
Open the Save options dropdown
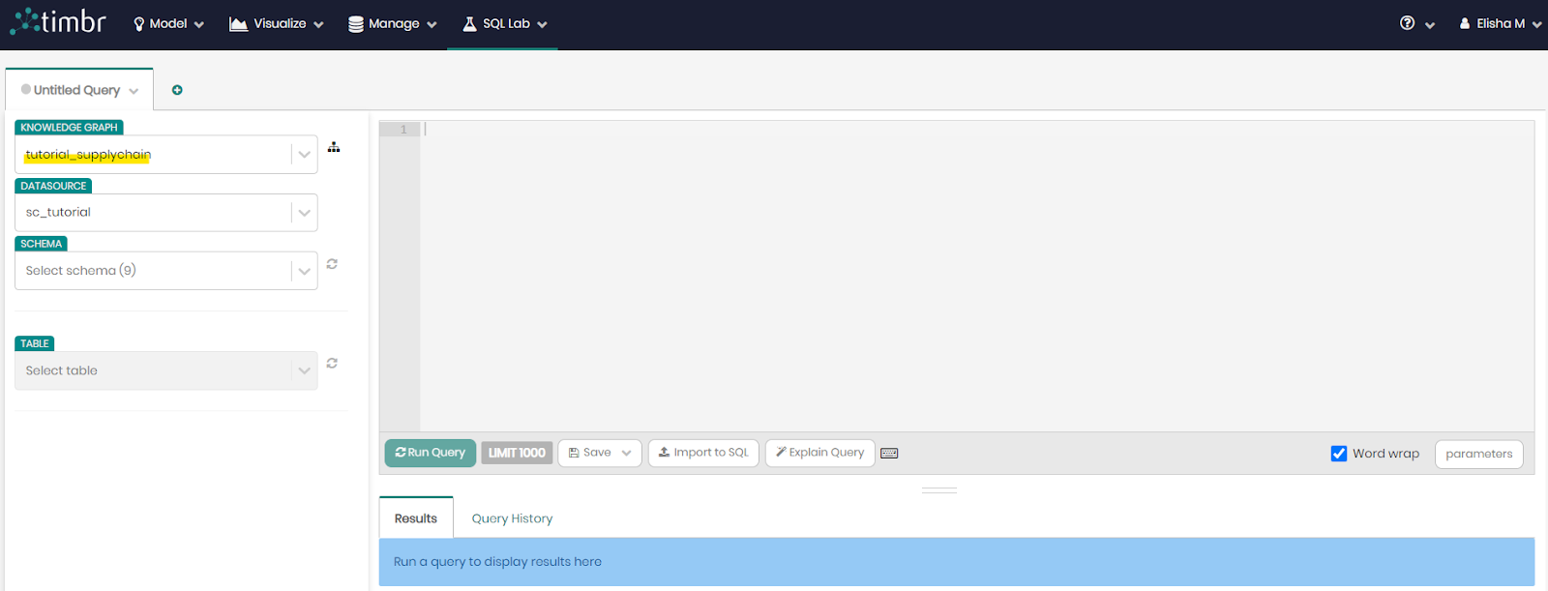pyautogui.click(x=626, y=453)
